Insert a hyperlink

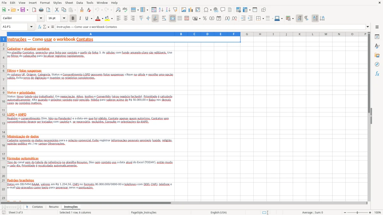click(x=216, y=10)
